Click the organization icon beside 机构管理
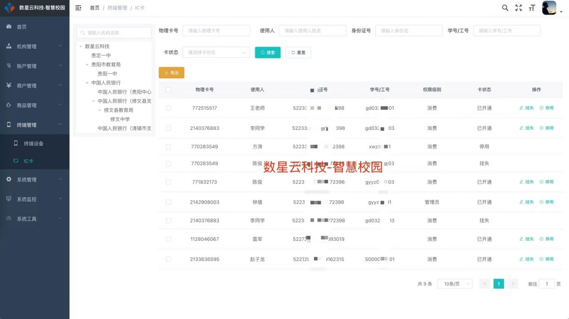 [x=9, y=46]
